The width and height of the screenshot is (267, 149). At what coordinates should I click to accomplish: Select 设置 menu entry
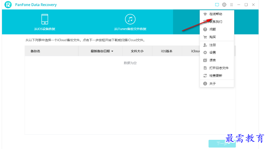click(x=217, y=52)
